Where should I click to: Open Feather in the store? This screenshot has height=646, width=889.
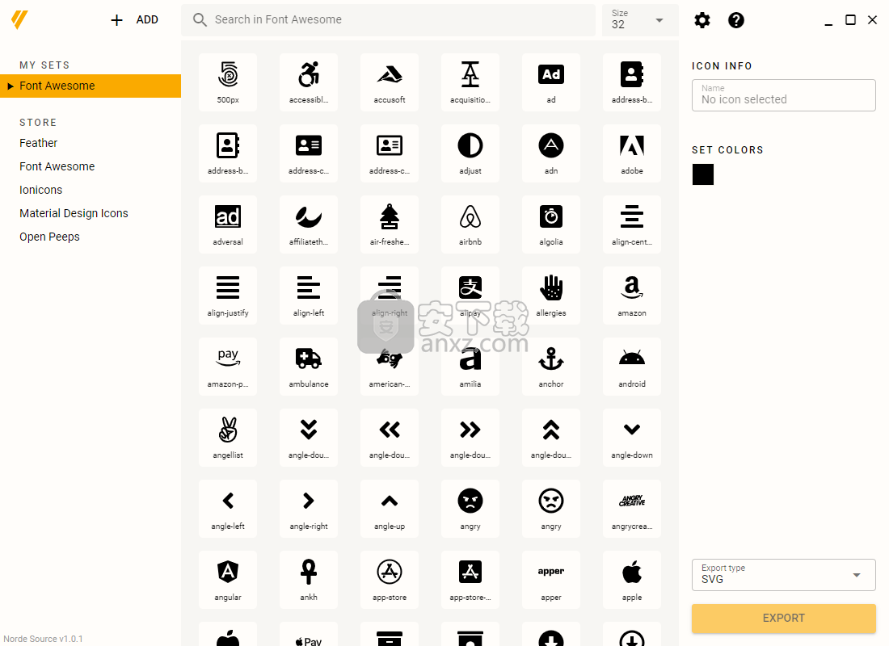pyautogui.click(x=39, y=143)
